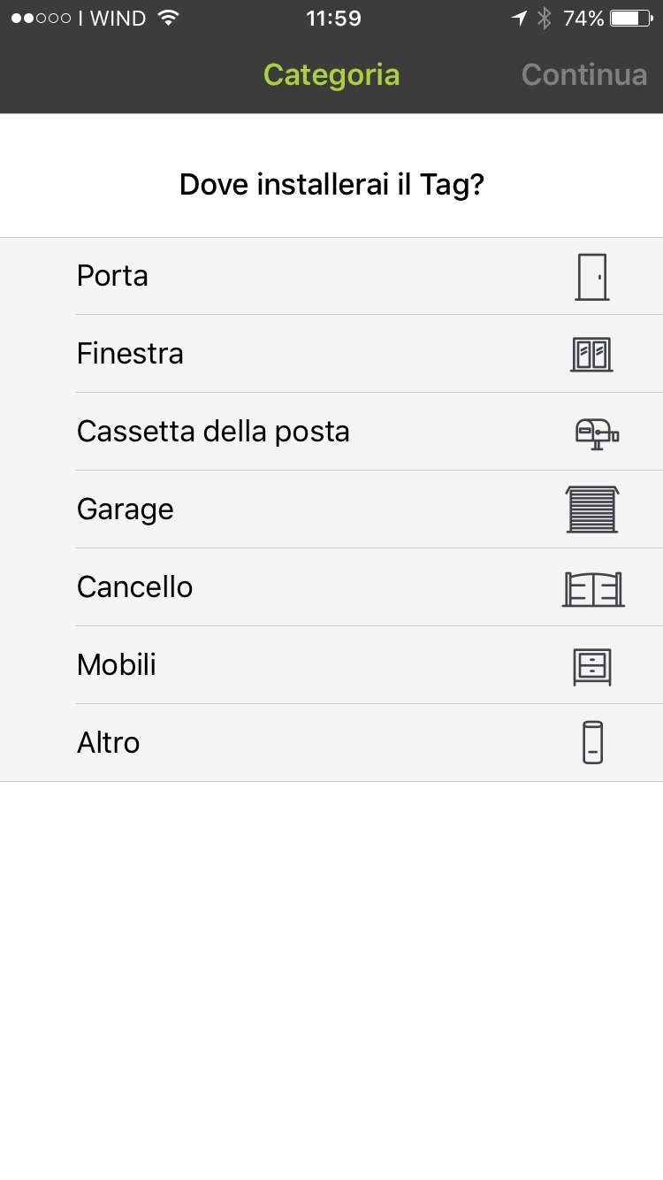Tap the mailbox icon
Viewport: 663px width, 1180px height.
point(597,433)
